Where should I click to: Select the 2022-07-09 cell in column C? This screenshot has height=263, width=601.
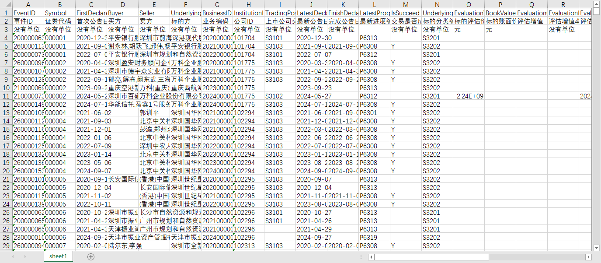tap(91, 146)
